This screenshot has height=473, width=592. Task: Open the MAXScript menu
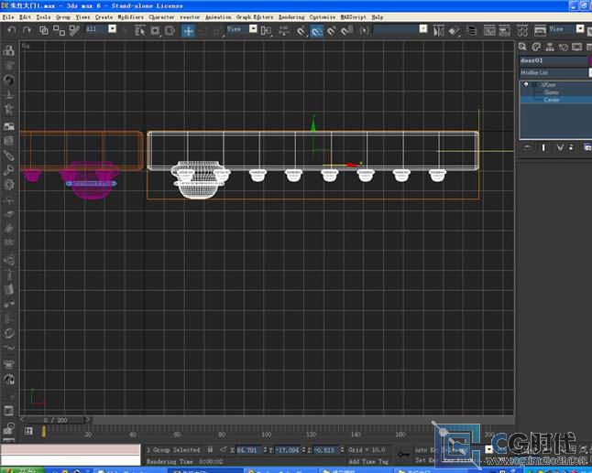pyautogui.click(x=354, y=17)
